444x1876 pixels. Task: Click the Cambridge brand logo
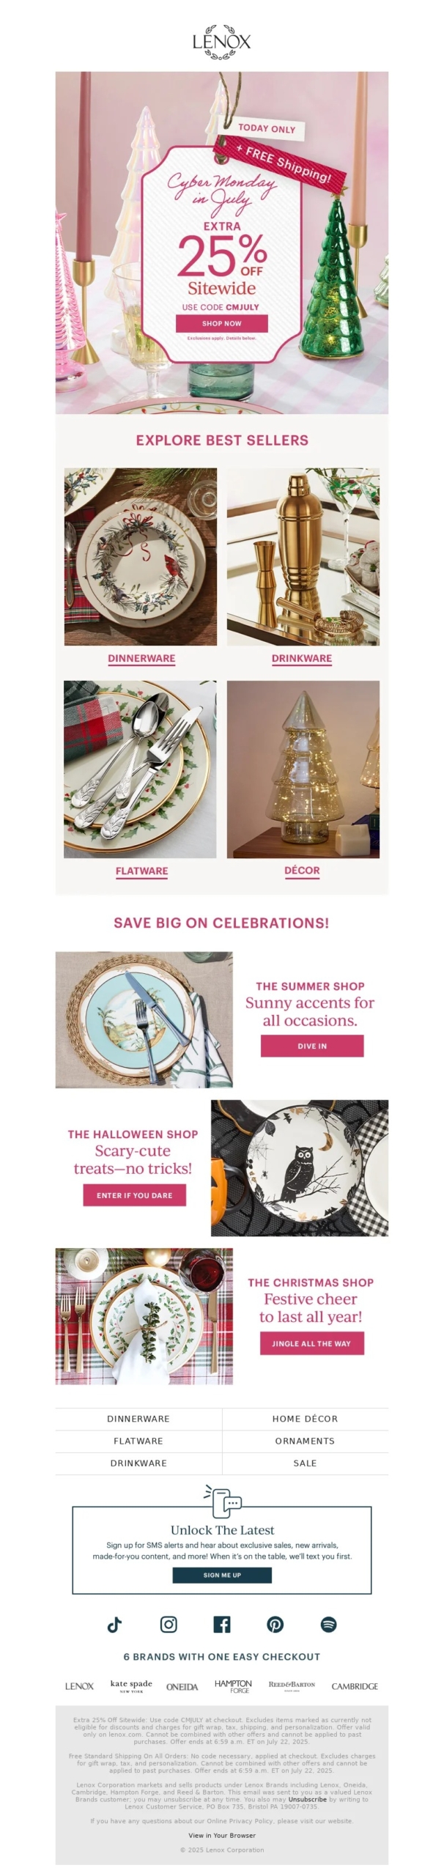(x=355, y=1686)
